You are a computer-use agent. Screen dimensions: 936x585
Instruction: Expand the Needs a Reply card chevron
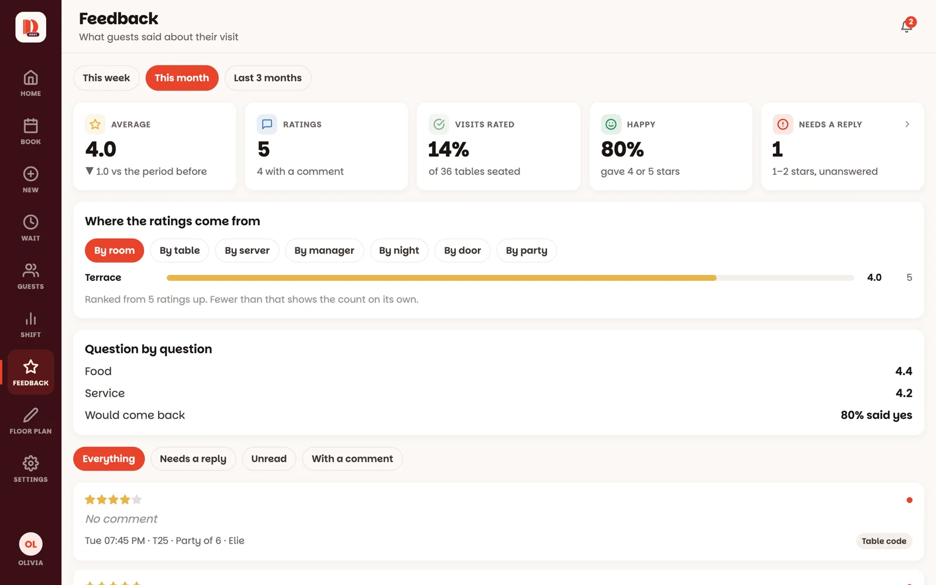pos(907,124)
